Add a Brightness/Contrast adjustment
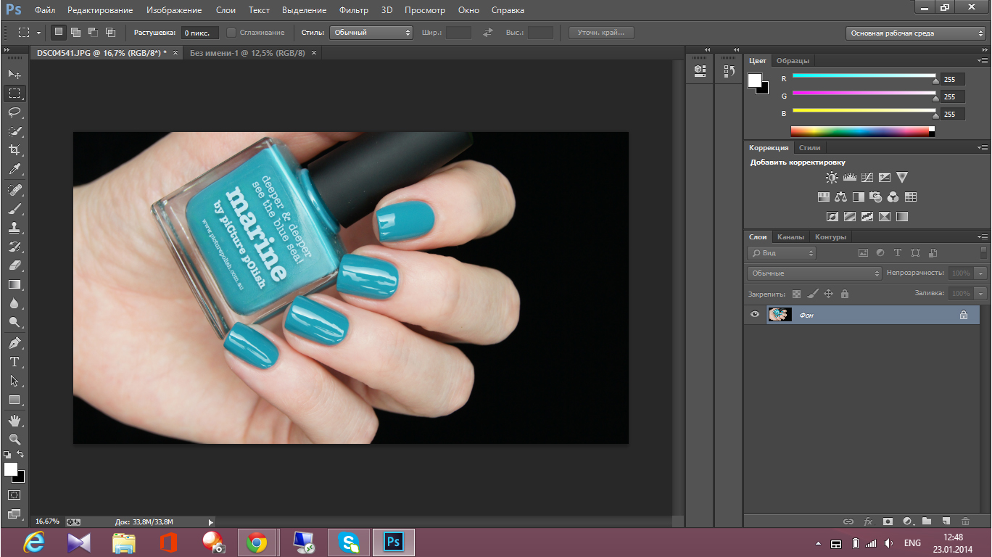 832,177
